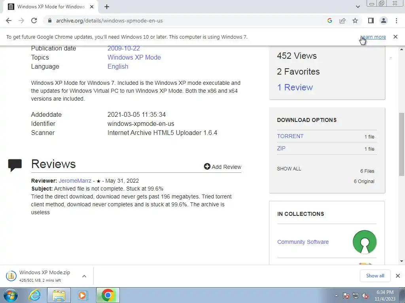The image size is (405, 303).
Task: Click the download progress zip file icon
Action: pos(11,276)
